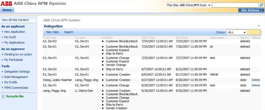
Task: Click the Status label beside the filter
Action: pyautogui.click(x=221, y=32)
